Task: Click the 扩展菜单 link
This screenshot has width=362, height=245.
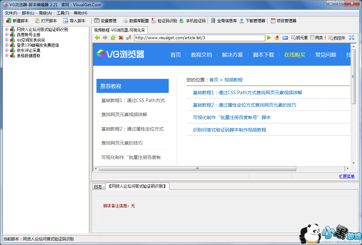Action: (347, 176)
